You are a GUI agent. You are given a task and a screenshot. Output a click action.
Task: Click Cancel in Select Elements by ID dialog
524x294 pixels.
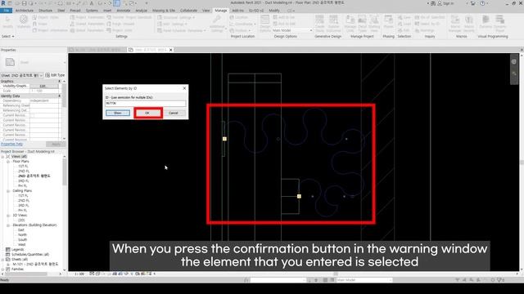tap(174, 113)
